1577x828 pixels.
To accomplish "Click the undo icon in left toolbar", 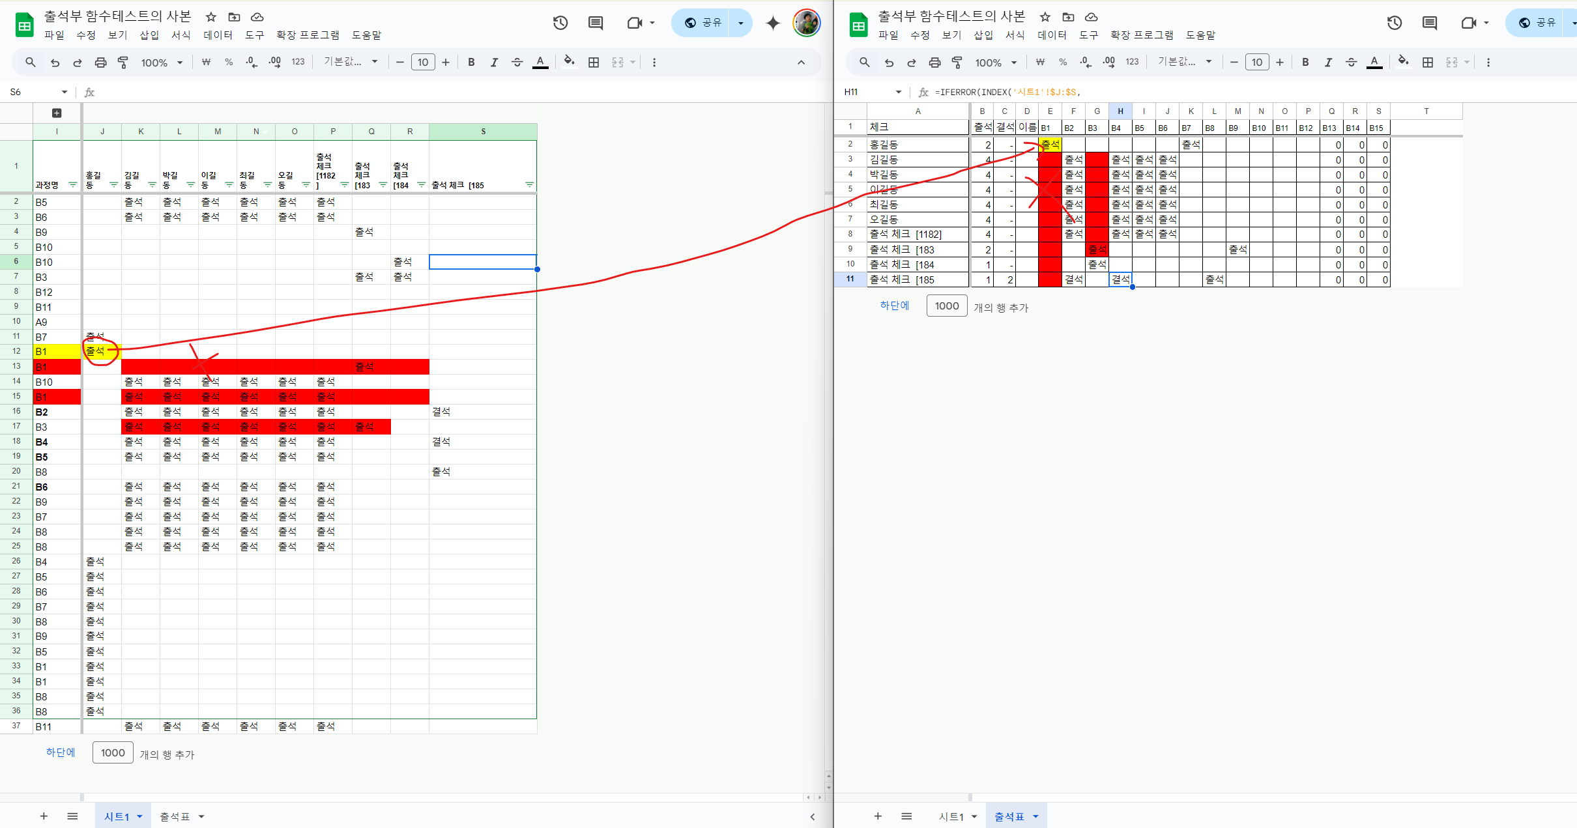I will point(55,63).
